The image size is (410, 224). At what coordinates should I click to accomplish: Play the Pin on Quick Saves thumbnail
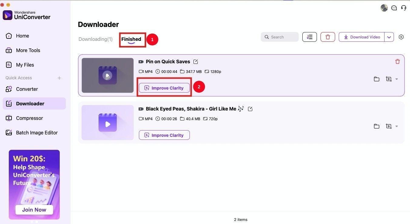tap(108, 75)
